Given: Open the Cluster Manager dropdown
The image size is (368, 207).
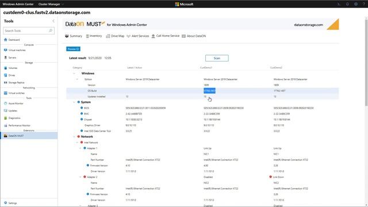Looking at the screenshot, I should coord(51,4).
